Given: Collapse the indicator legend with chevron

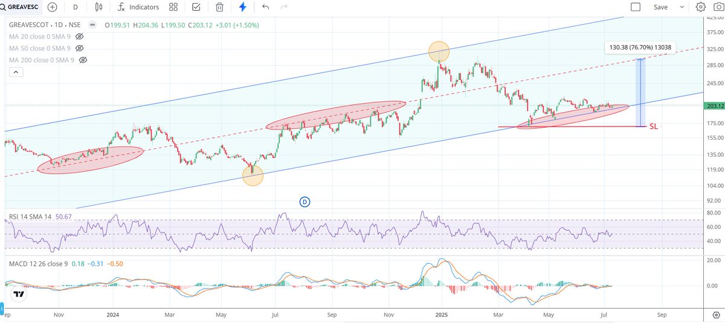Looking at the screenshot, I should pyautogui.click(x=16, y=72).
